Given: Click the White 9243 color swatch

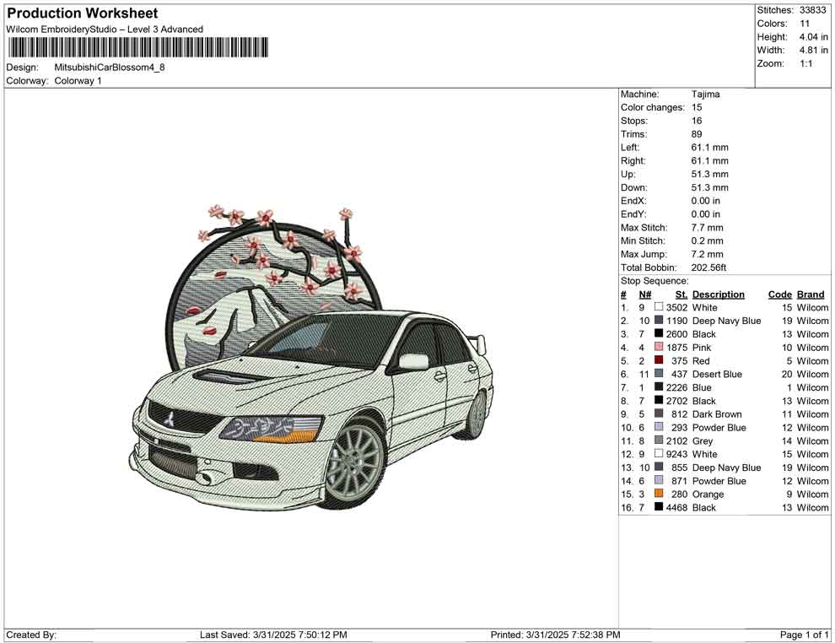Looking at the screenshot, I should coord(659,453).
